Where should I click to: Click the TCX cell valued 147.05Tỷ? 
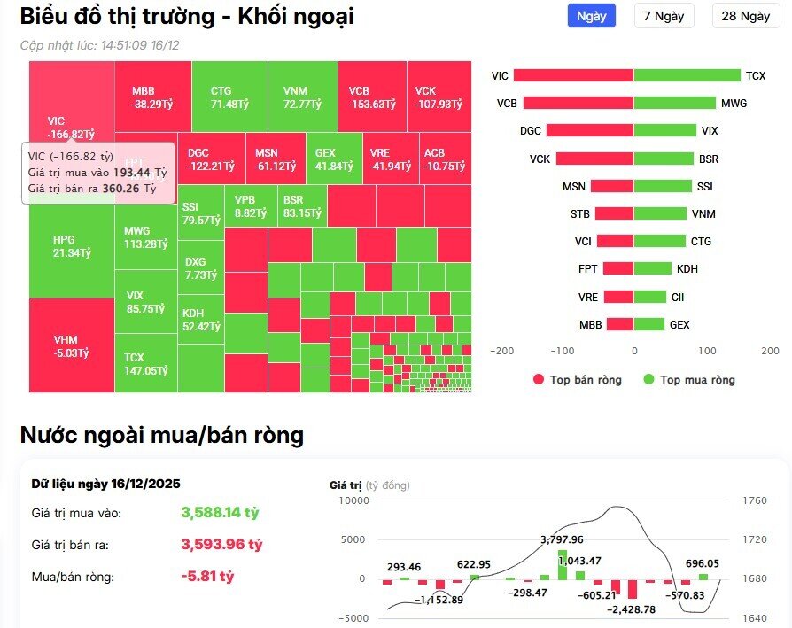pos(143,364)
